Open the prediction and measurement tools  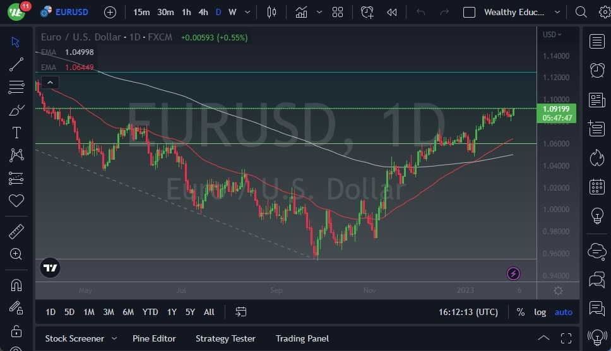tap(16, 178)
